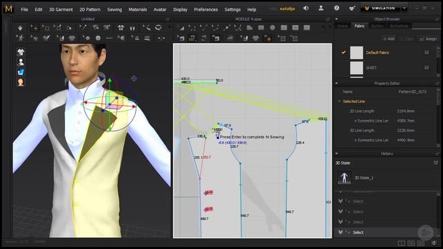
Task: Open the Materials menu
Action: (x=138, y=9)
